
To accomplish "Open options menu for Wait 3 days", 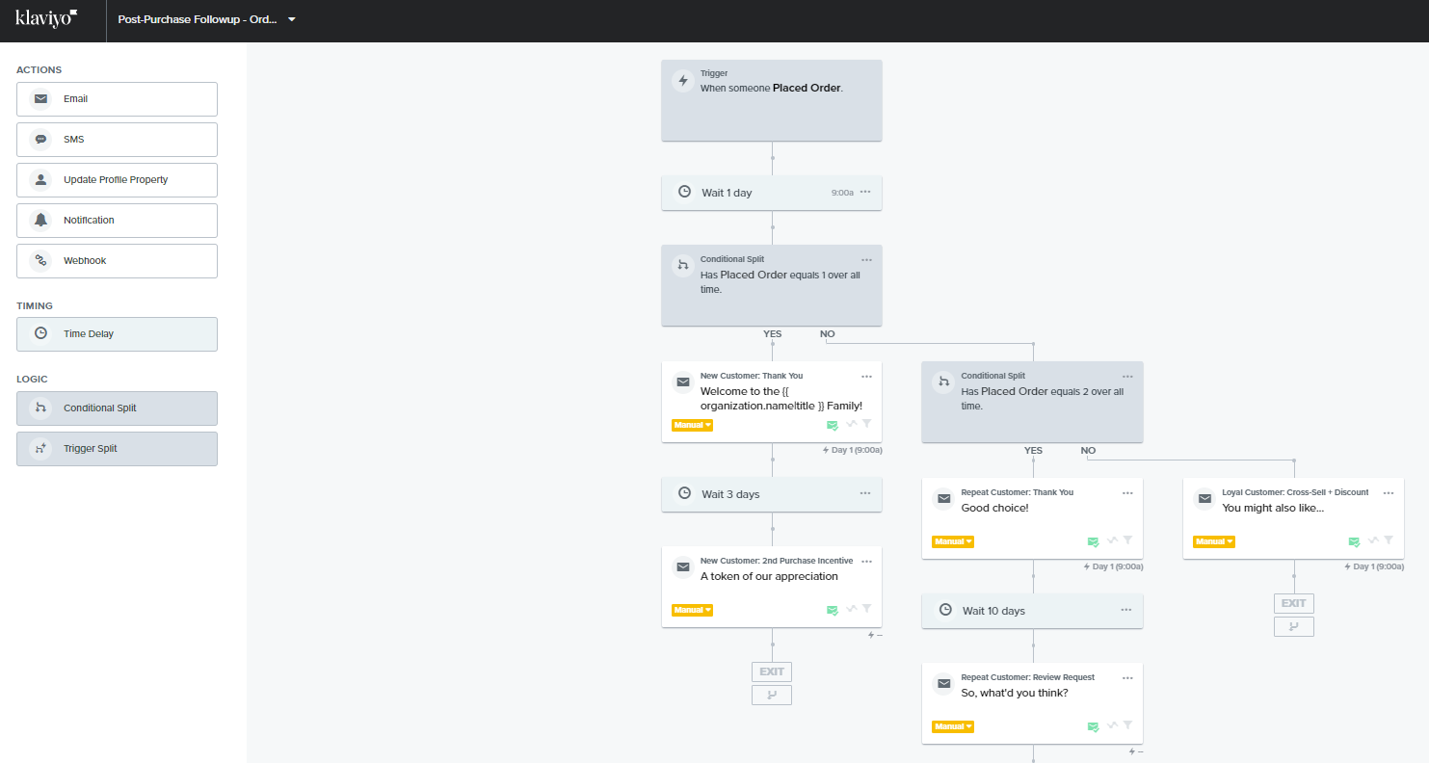I will (x=865, y=493).
